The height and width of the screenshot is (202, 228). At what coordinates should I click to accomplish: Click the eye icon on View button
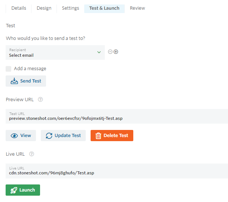(14, 136)
